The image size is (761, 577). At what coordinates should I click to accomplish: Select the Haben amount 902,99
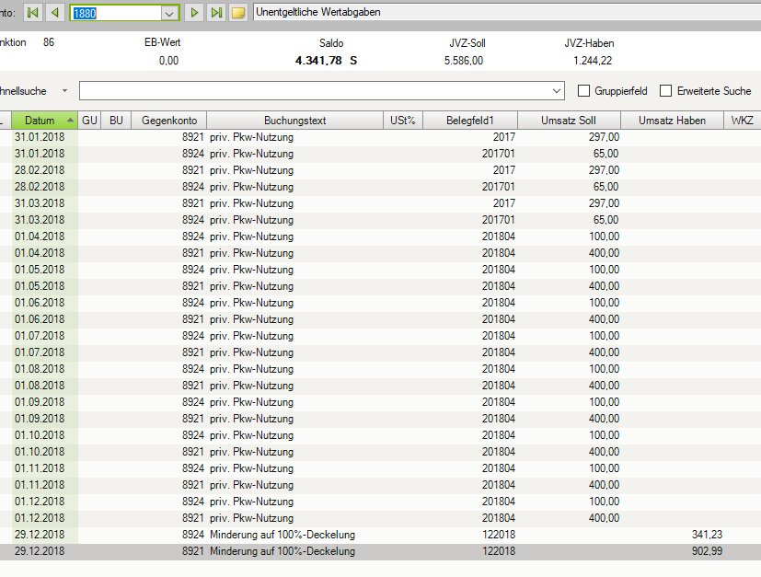pos(707,551)
